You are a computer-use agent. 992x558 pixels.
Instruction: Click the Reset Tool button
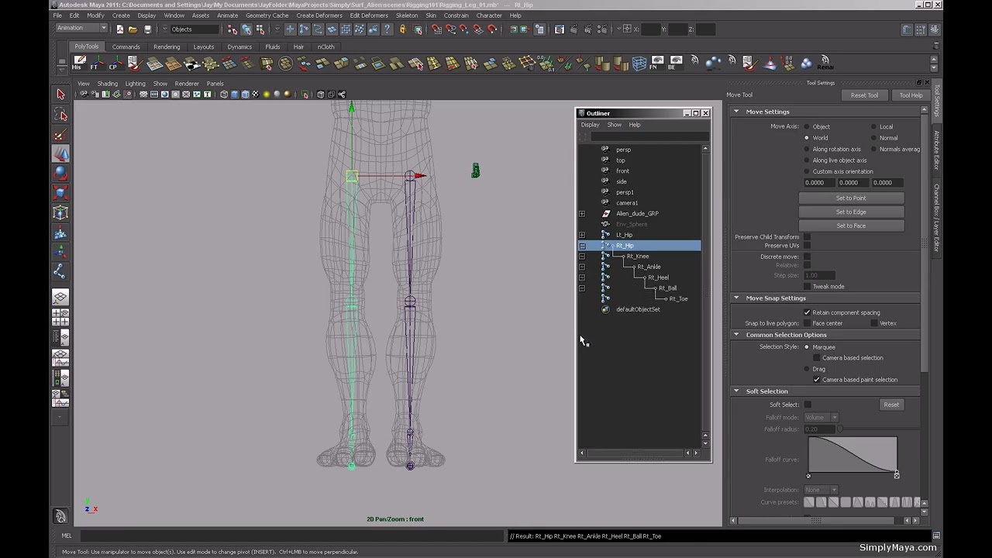tap(864, 95)
